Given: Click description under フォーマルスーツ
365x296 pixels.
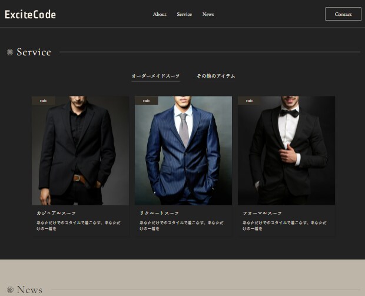Looking at the screenshot, I should point(284,226).
